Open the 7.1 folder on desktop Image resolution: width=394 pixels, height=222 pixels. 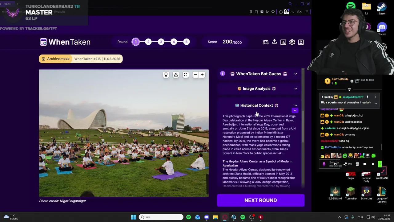(x=366, y=8)
